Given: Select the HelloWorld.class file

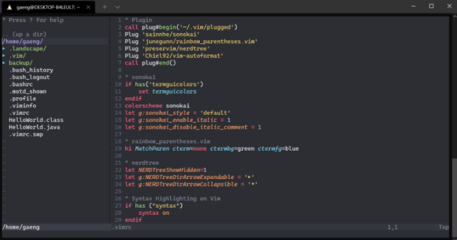Looking at the screenshot, I should 36,120.
